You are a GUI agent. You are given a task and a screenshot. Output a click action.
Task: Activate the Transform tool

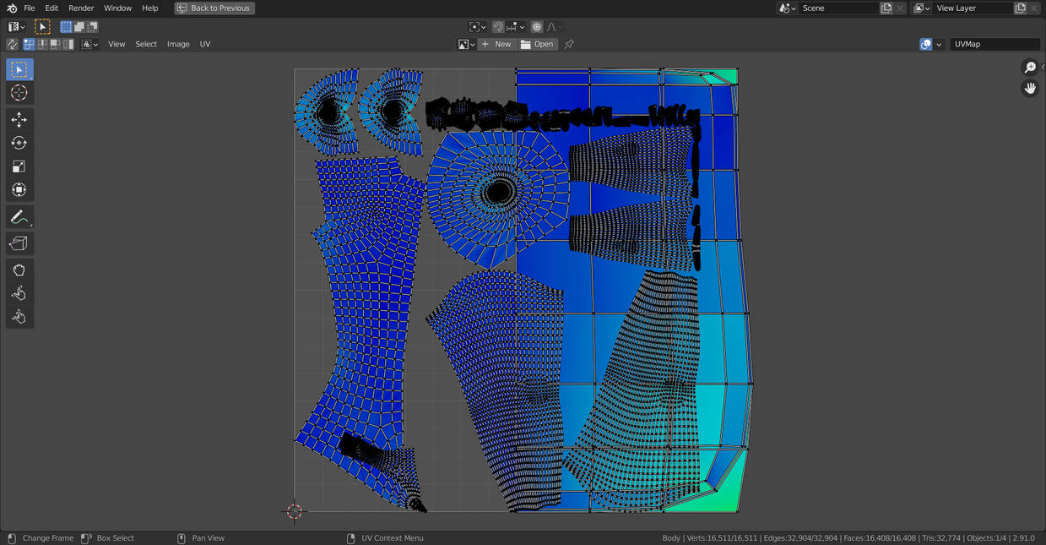[19, 189]
